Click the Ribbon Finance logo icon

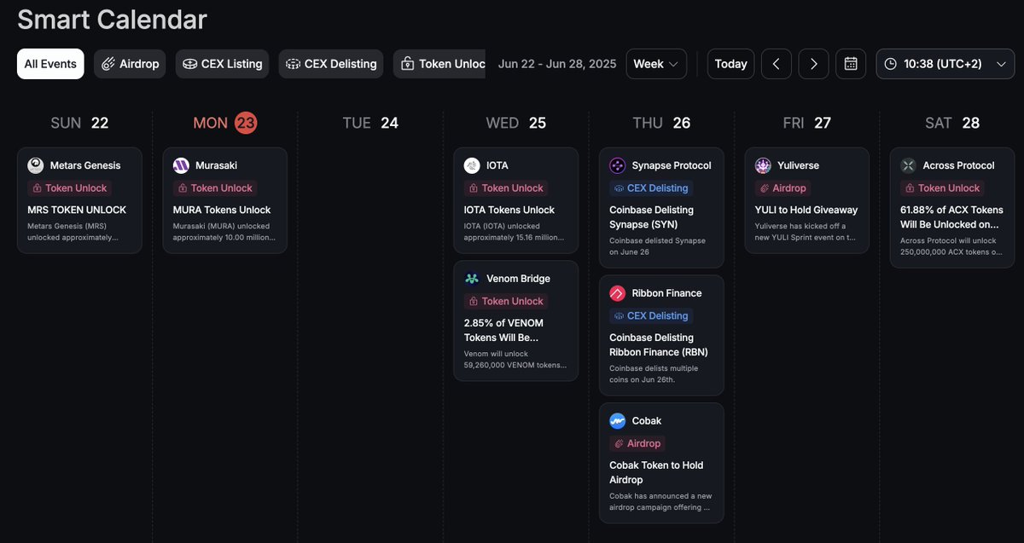coord(618,293)
